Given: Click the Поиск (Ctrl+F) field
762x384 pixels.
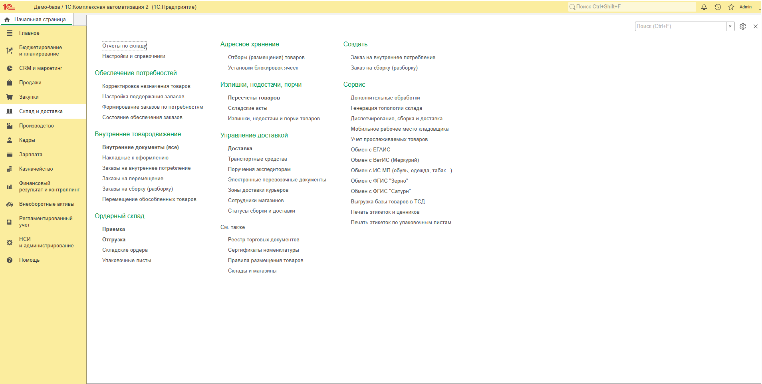Looking at the screenshot, I should (681, 26).
